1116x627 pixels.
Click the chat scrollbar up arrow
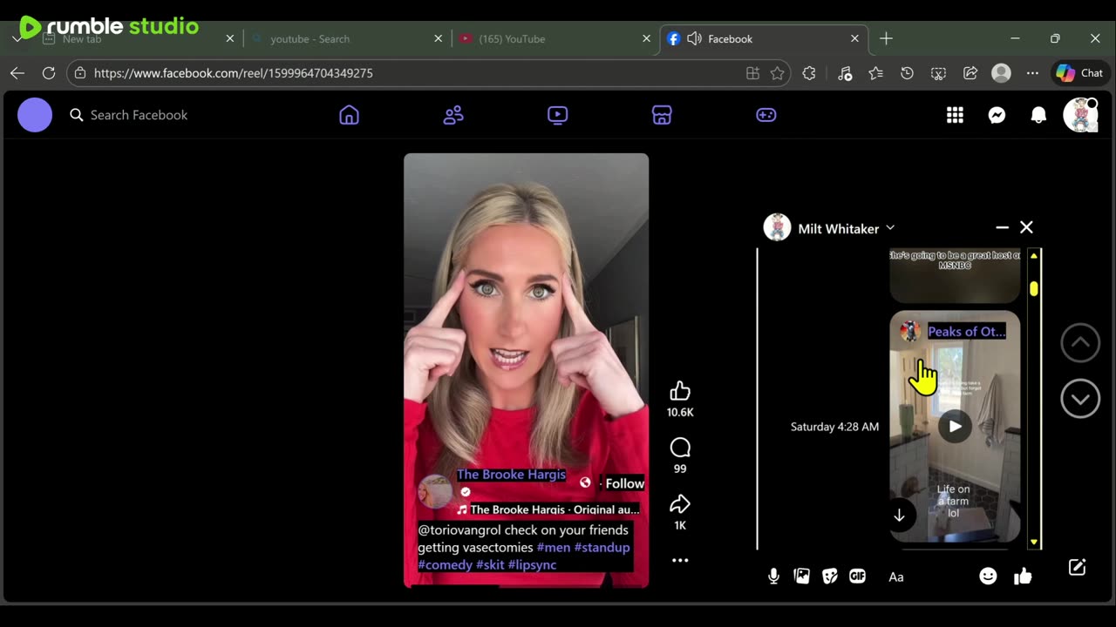[x=1034, y=256]
